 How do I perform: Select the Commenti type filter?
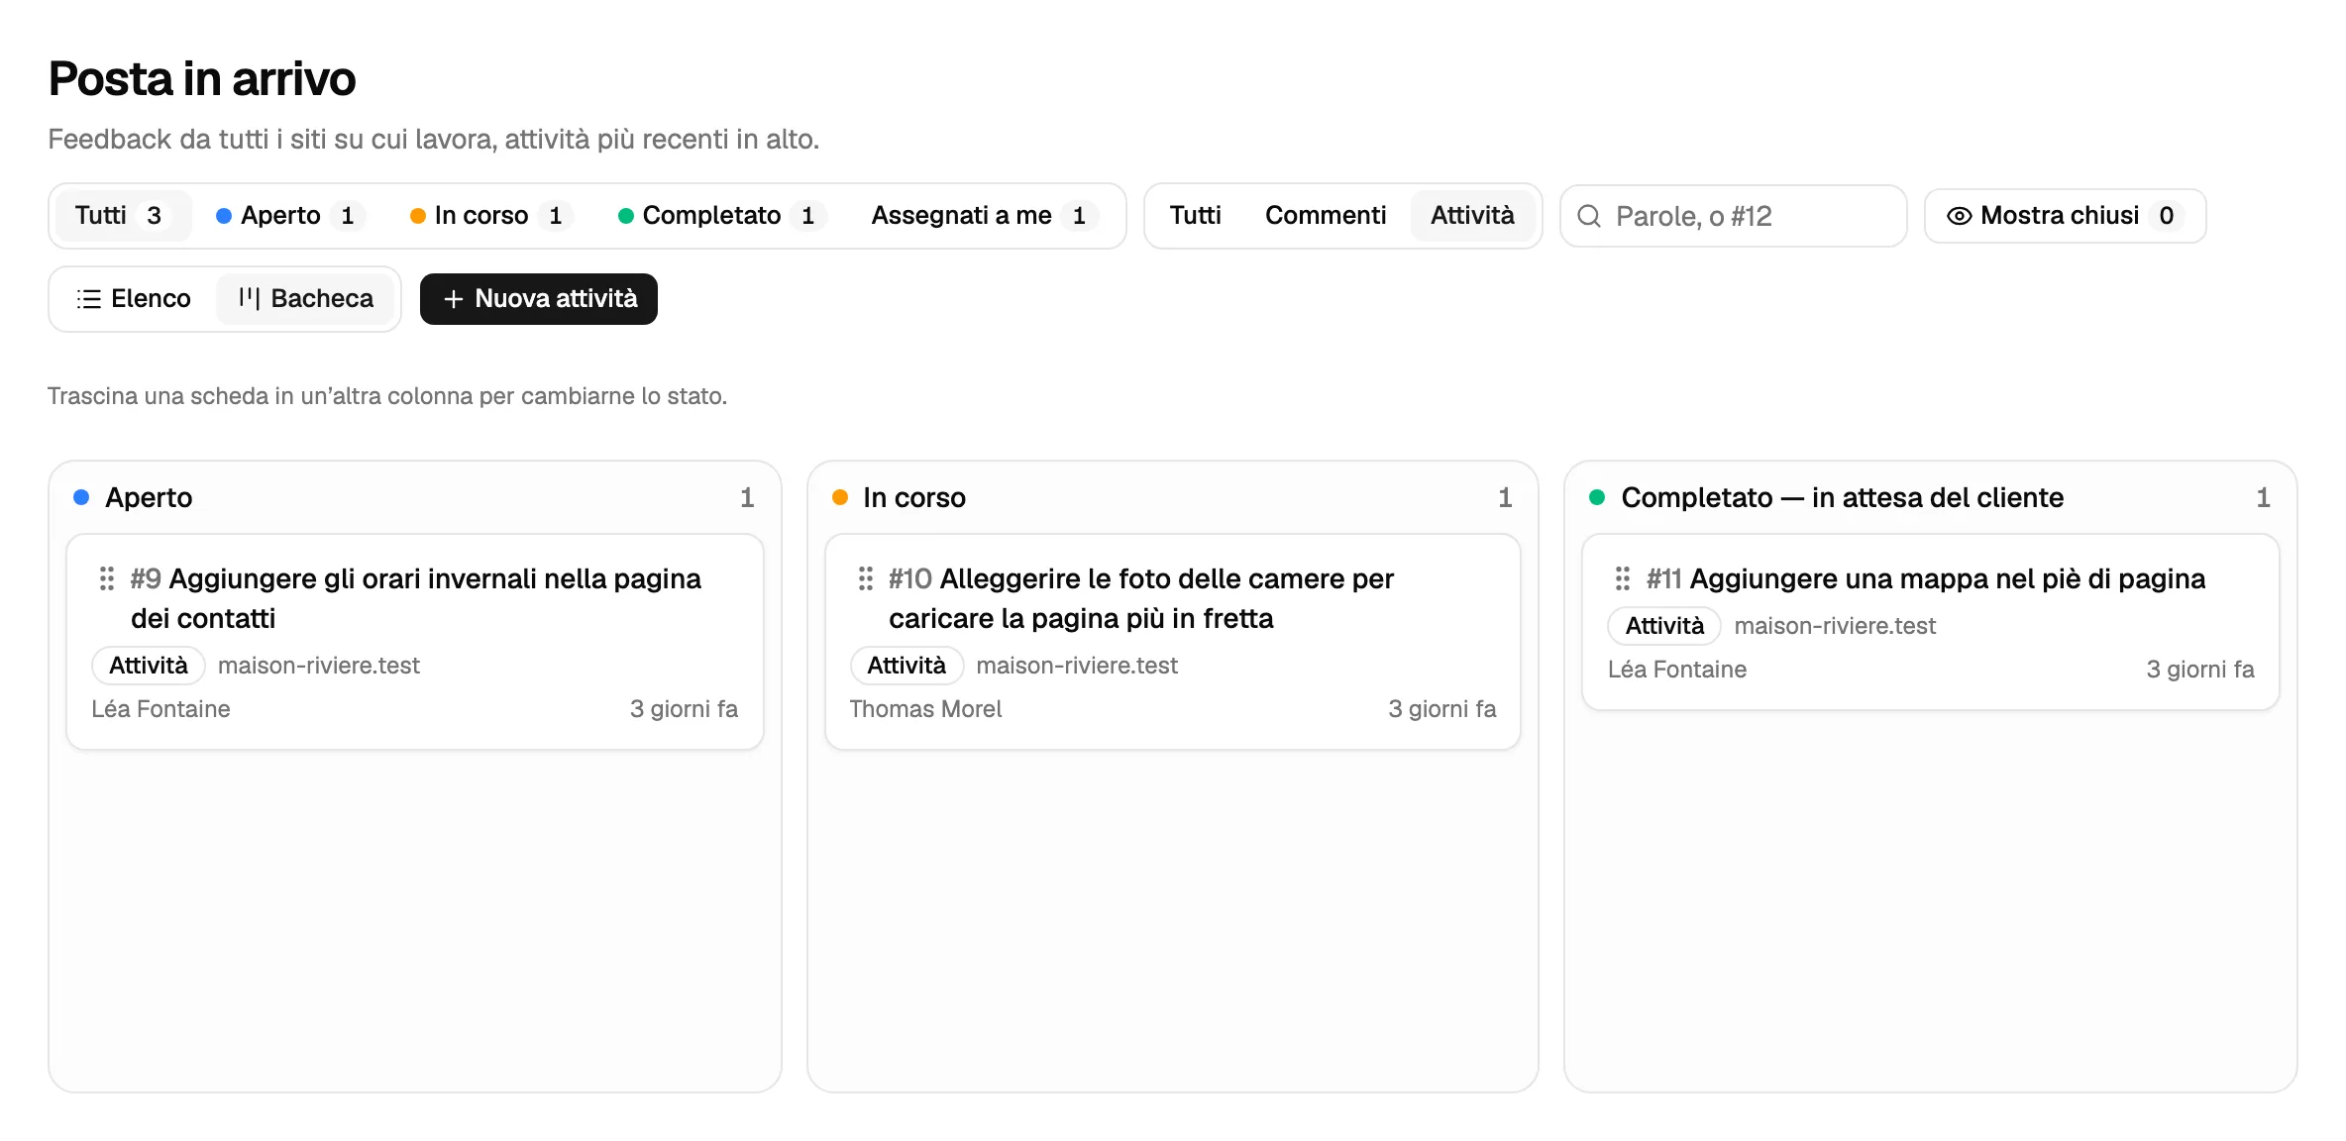1326,216
